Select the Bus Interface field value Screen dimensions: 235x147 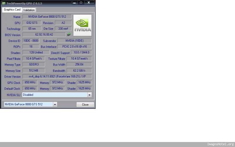[x=74, y=46]
